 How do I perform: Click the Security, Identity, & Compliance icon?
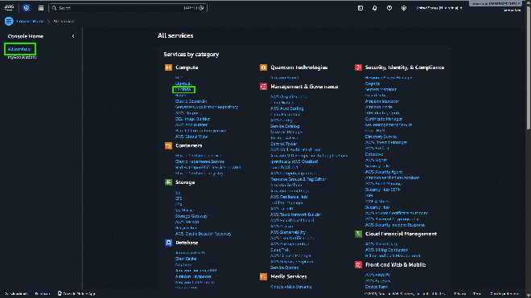358,67
